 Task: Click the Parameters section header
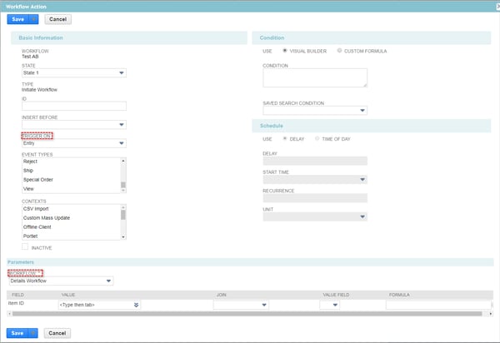250,262
